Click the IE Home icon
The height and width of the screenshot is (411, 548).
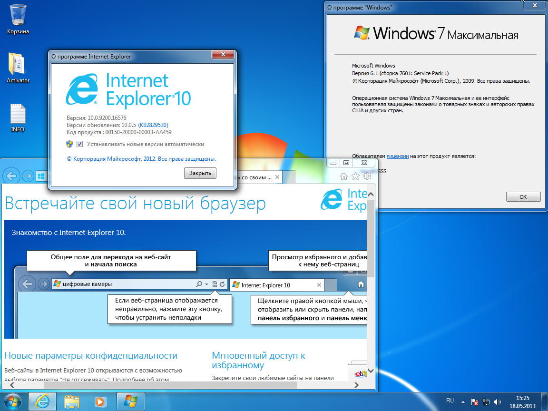tap(344, 176)
